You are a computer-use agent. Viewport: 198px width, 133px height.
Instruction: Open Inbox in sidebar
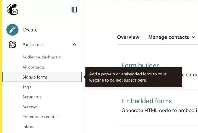27,127
